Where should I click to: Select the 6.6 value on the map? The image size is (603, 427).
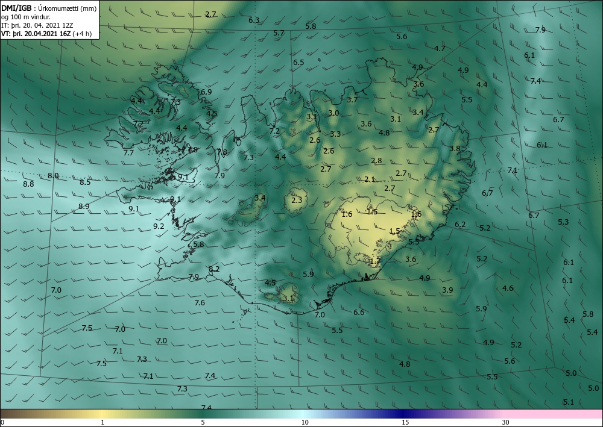coord(359,312)
